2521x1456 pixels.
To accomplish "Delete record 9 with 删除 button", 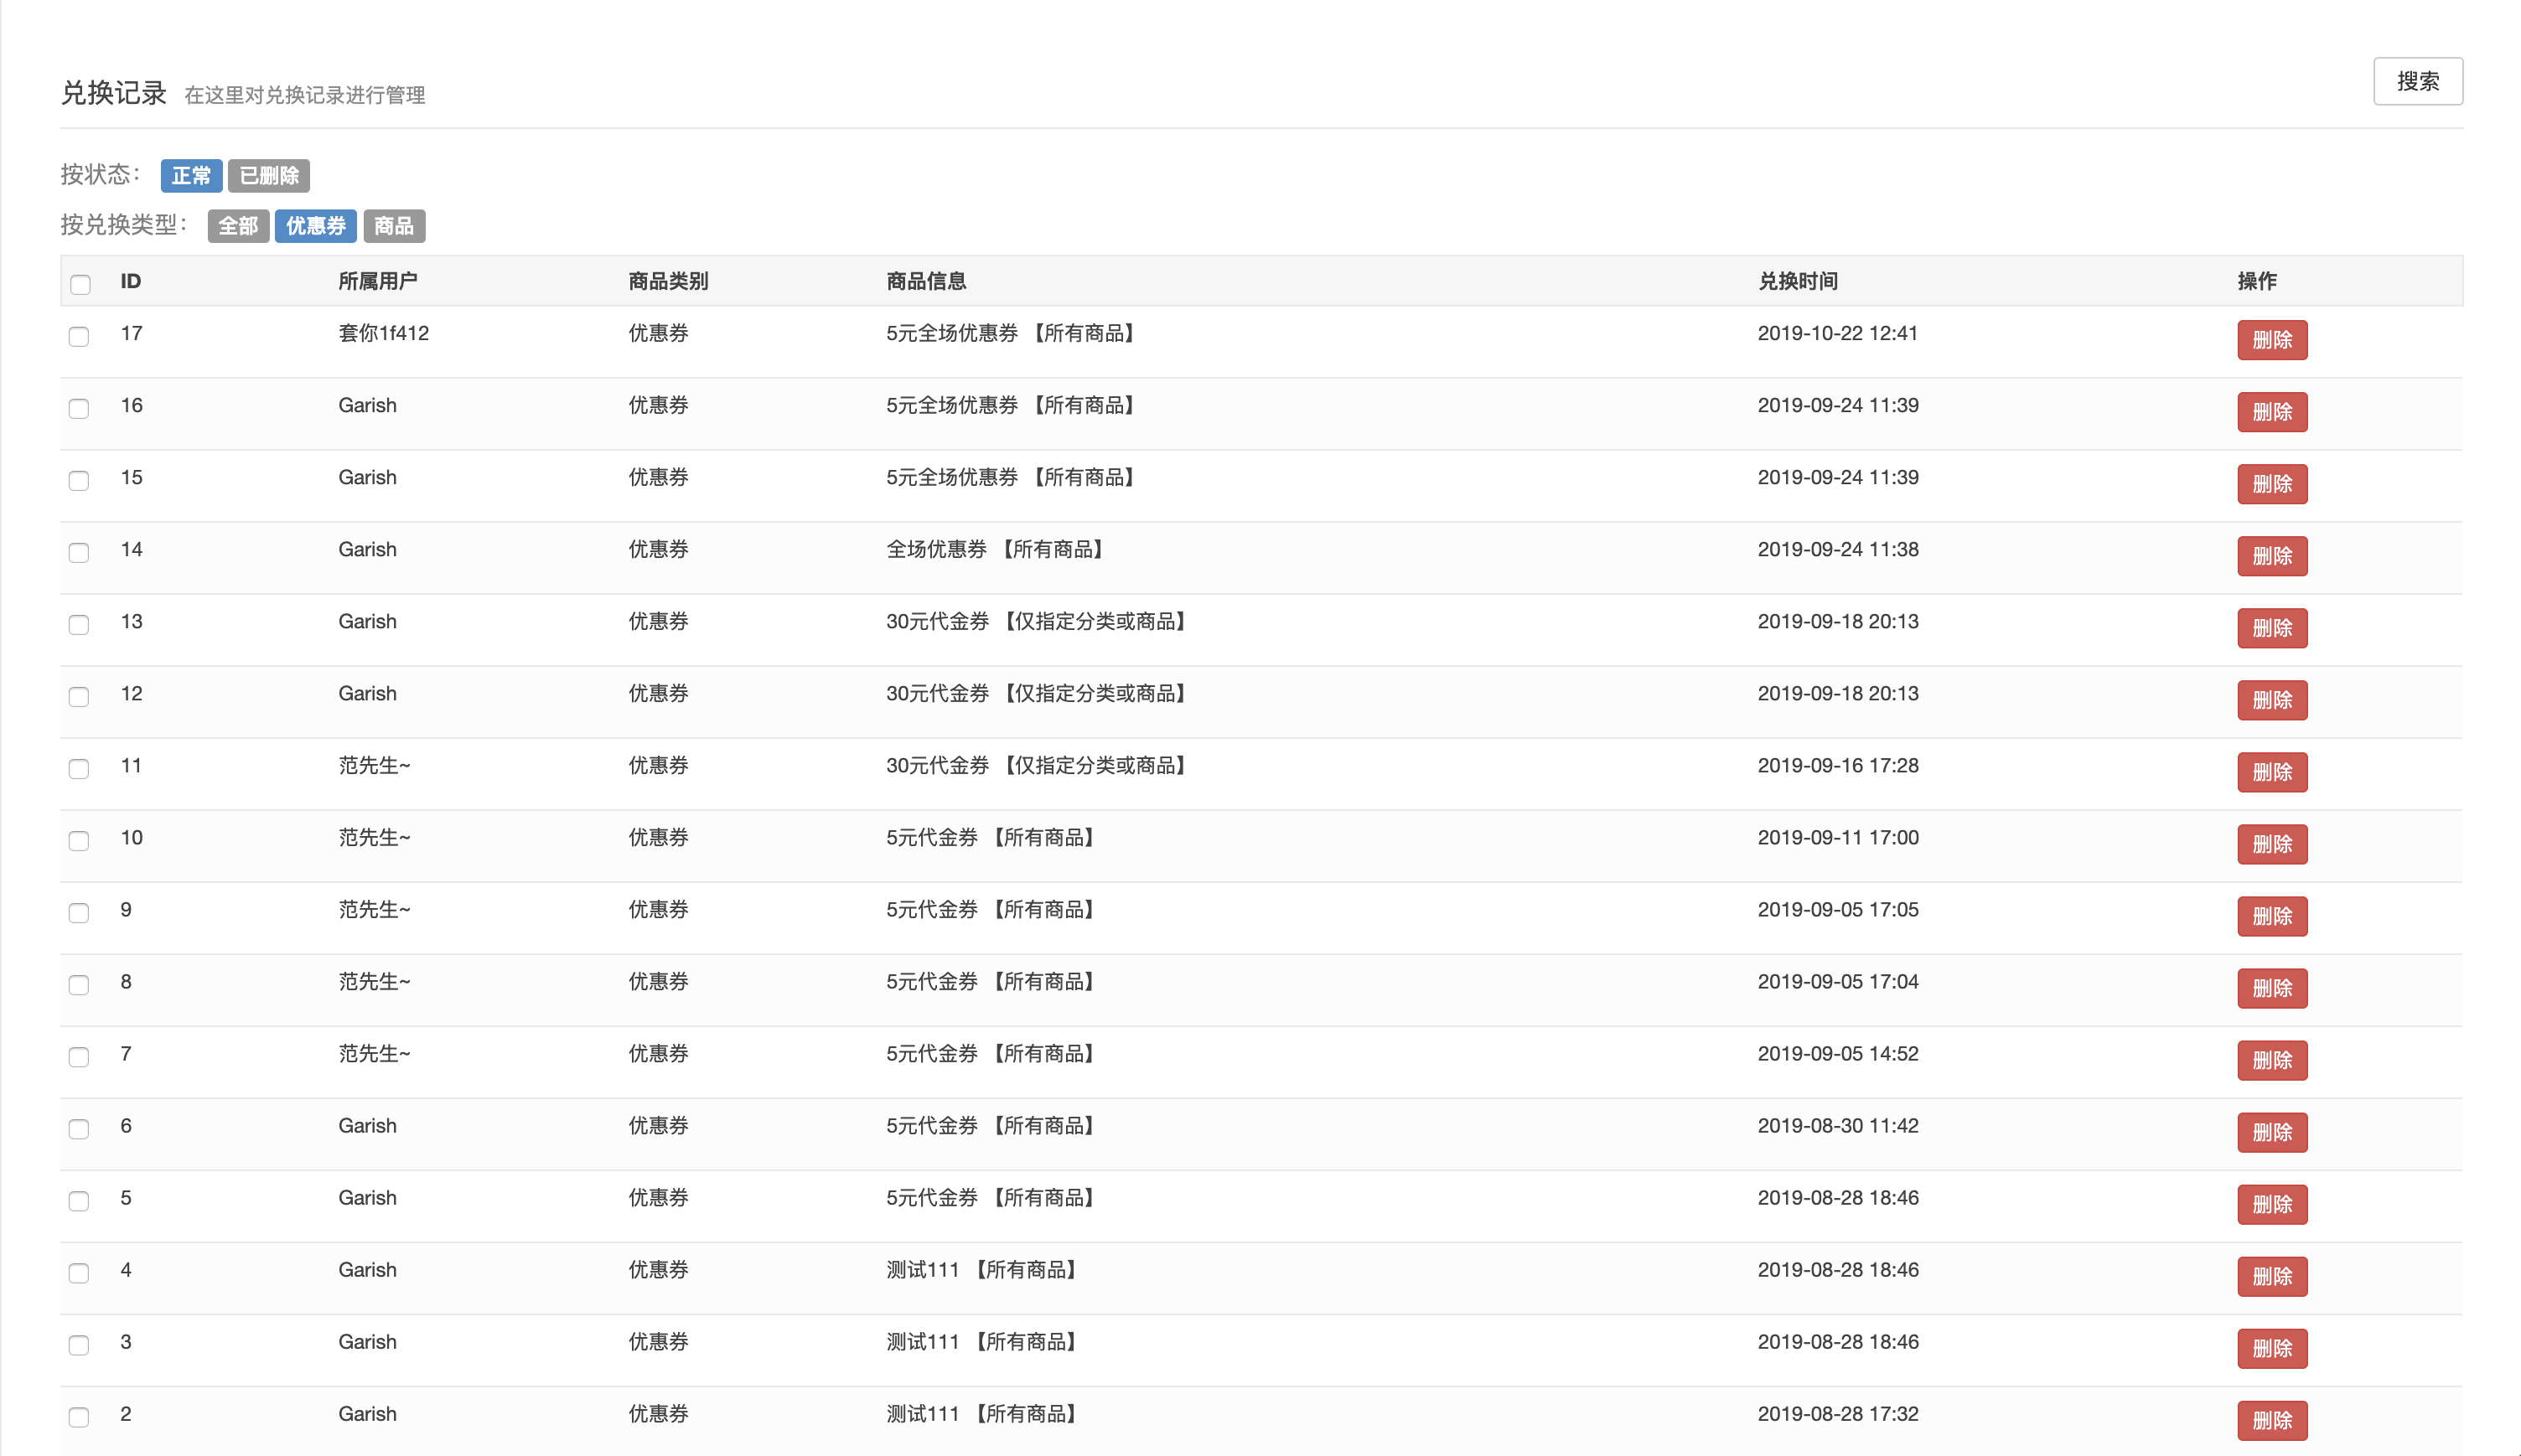I will (x=2272, y=916).
